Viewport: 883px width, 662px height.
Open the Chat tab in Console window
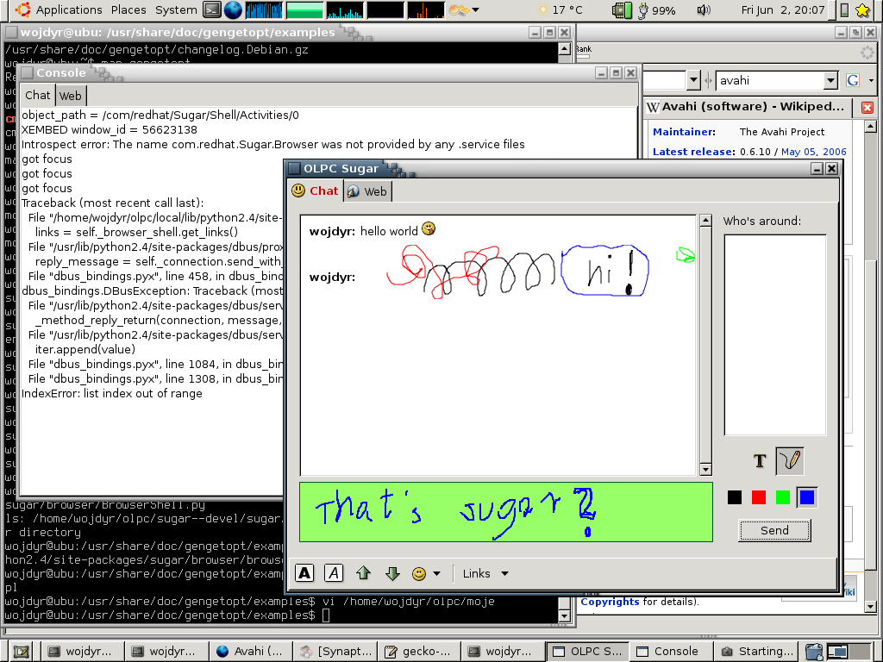coord(37,96)
